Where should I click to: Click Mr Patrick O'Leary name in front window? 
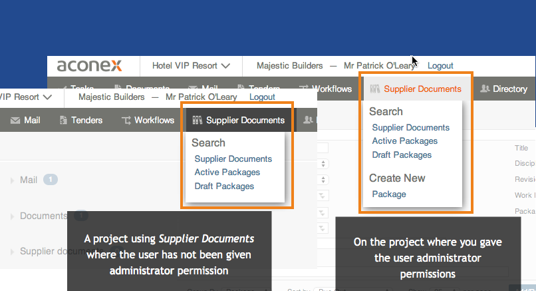click(x=201, y=97)
